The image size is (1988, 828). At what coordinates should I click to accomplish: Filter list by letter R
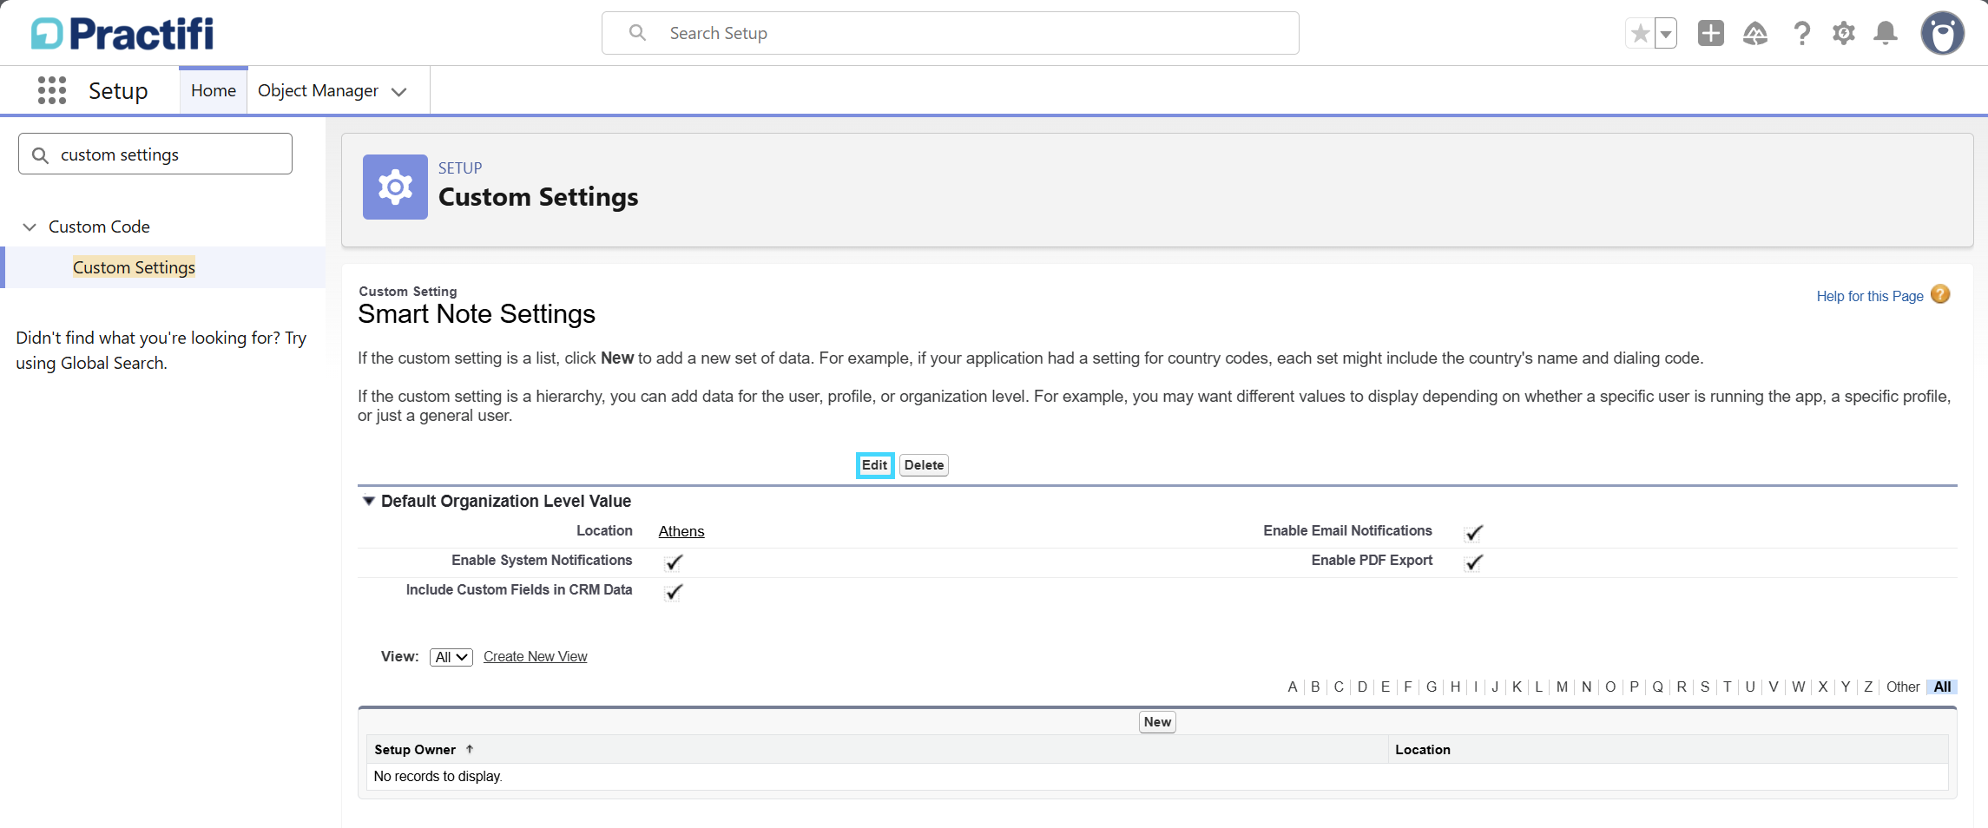[x=1682, y=687]
